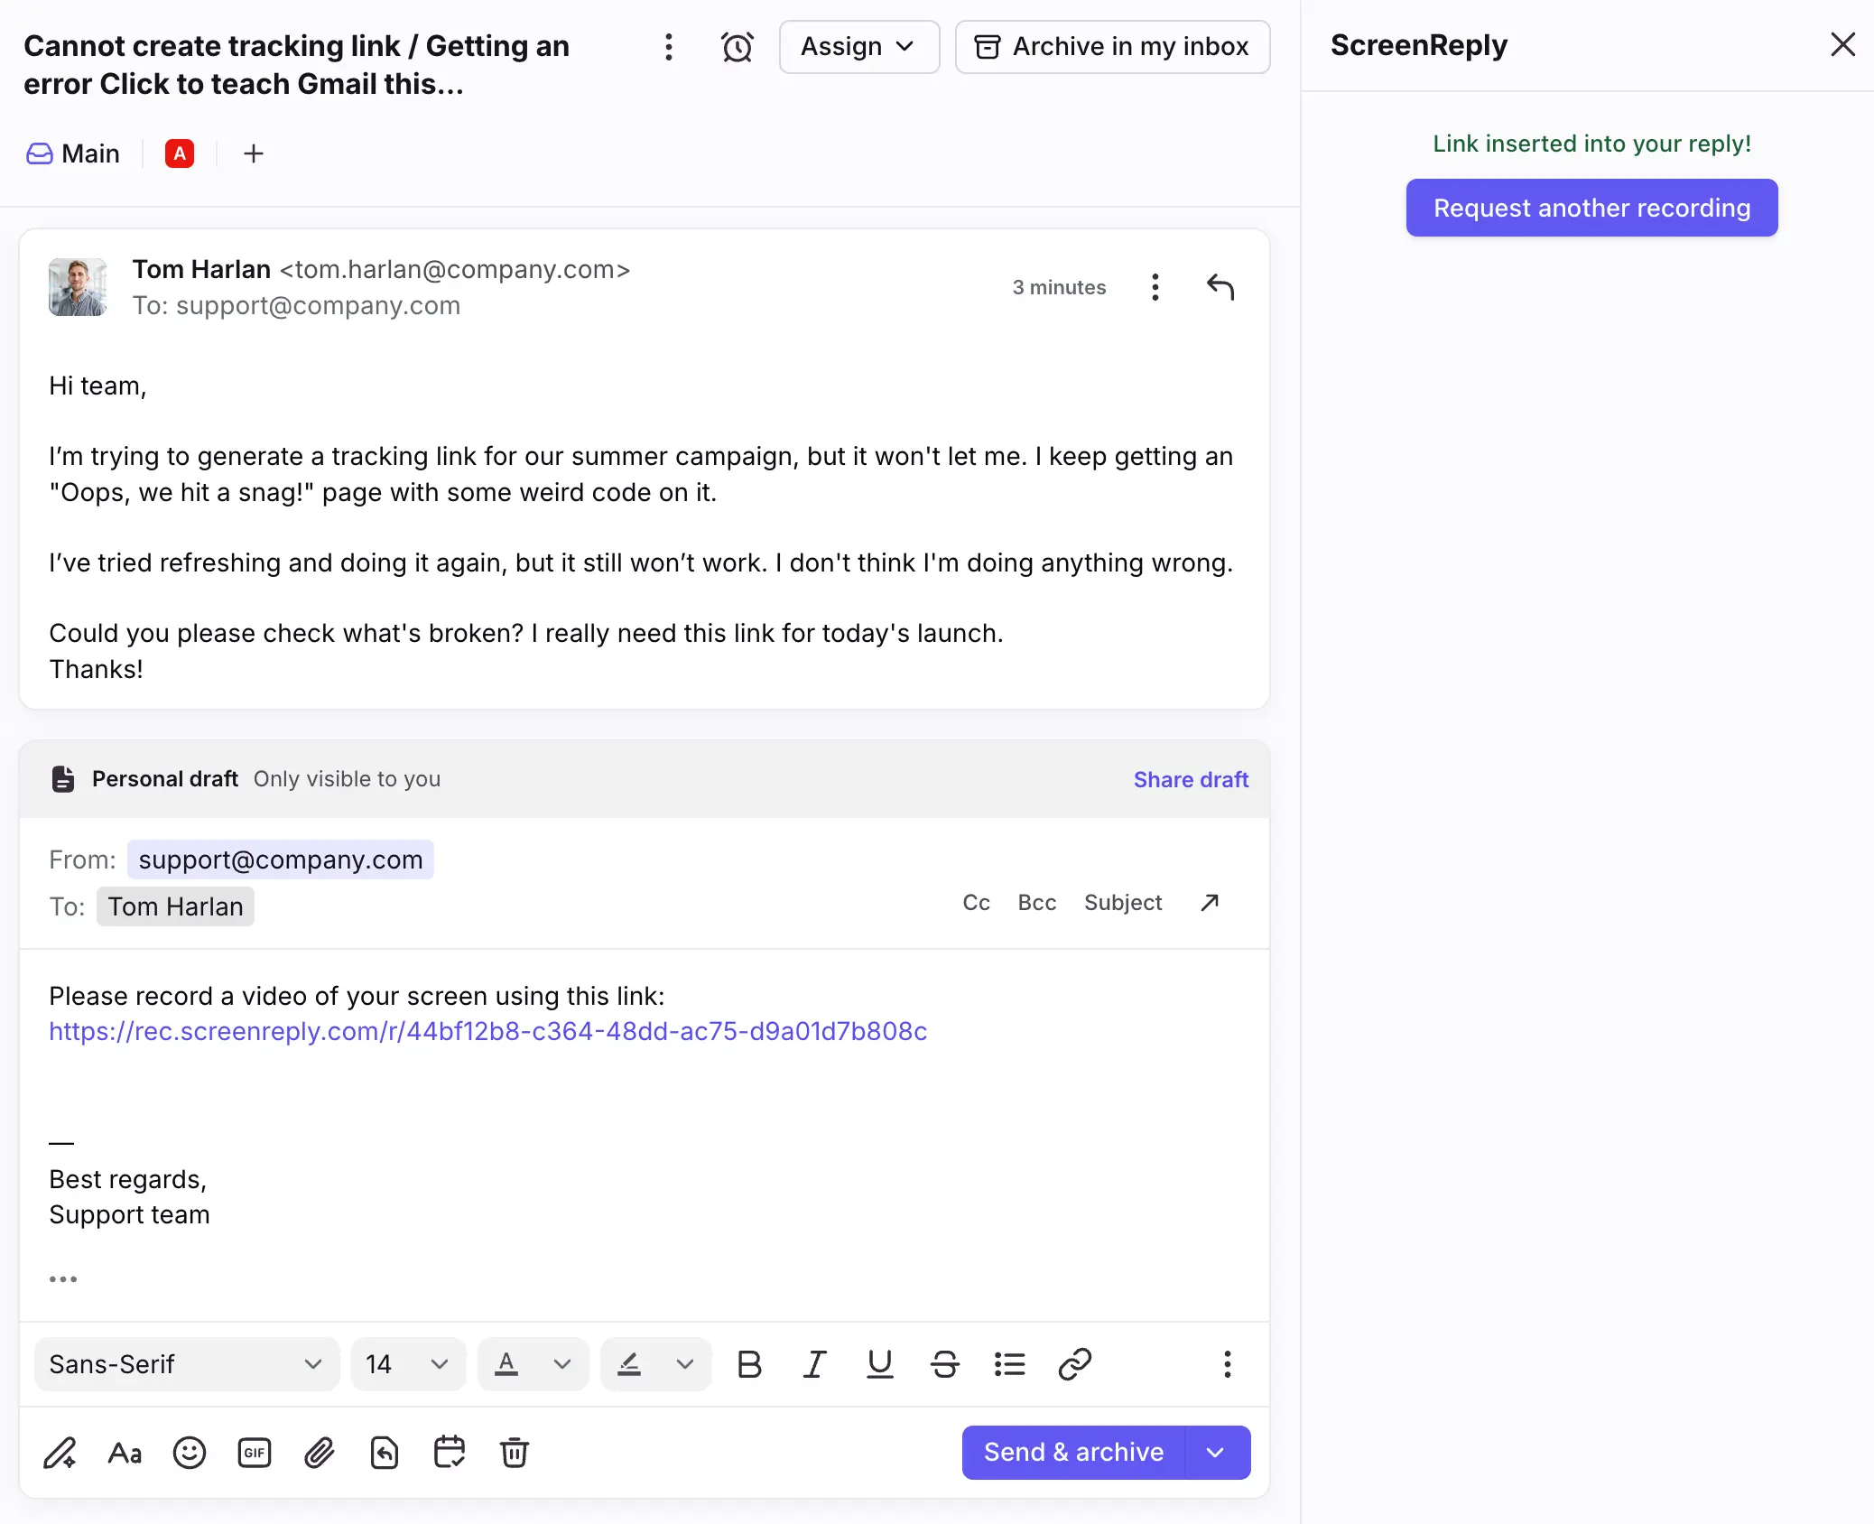1874x1524 pixels.
Task: Open the font size dropdown
Action: pos(408,1364)
